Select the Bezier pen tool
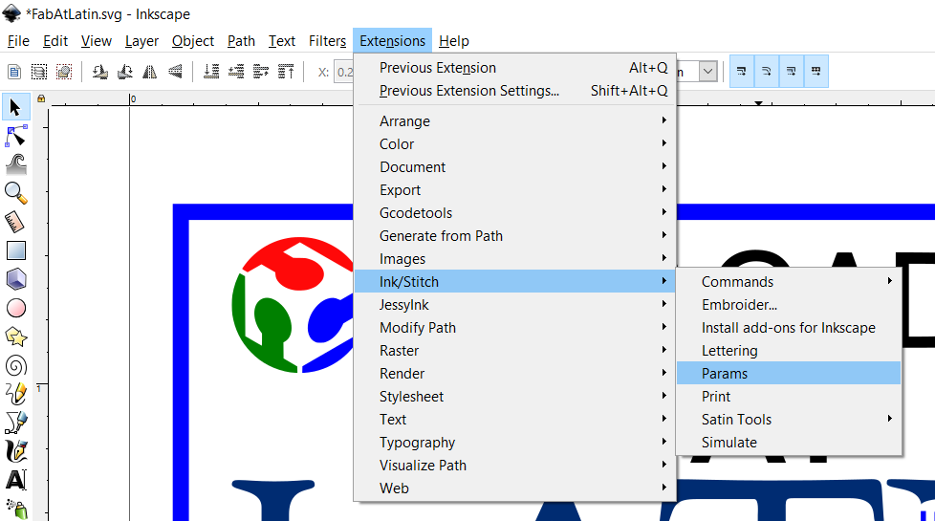Image resolution: width=935 pixels, height=521 pixels. click(15, 423)
